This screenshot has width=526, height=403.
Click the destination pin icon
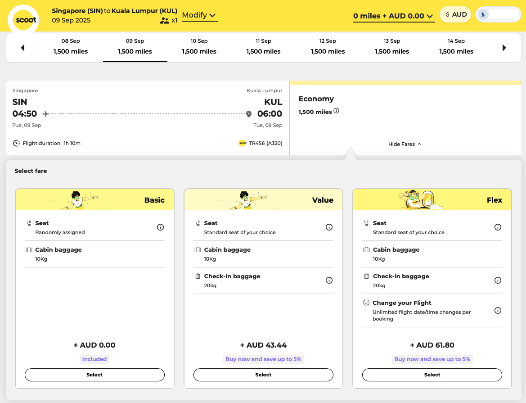[x=248, y=114]
